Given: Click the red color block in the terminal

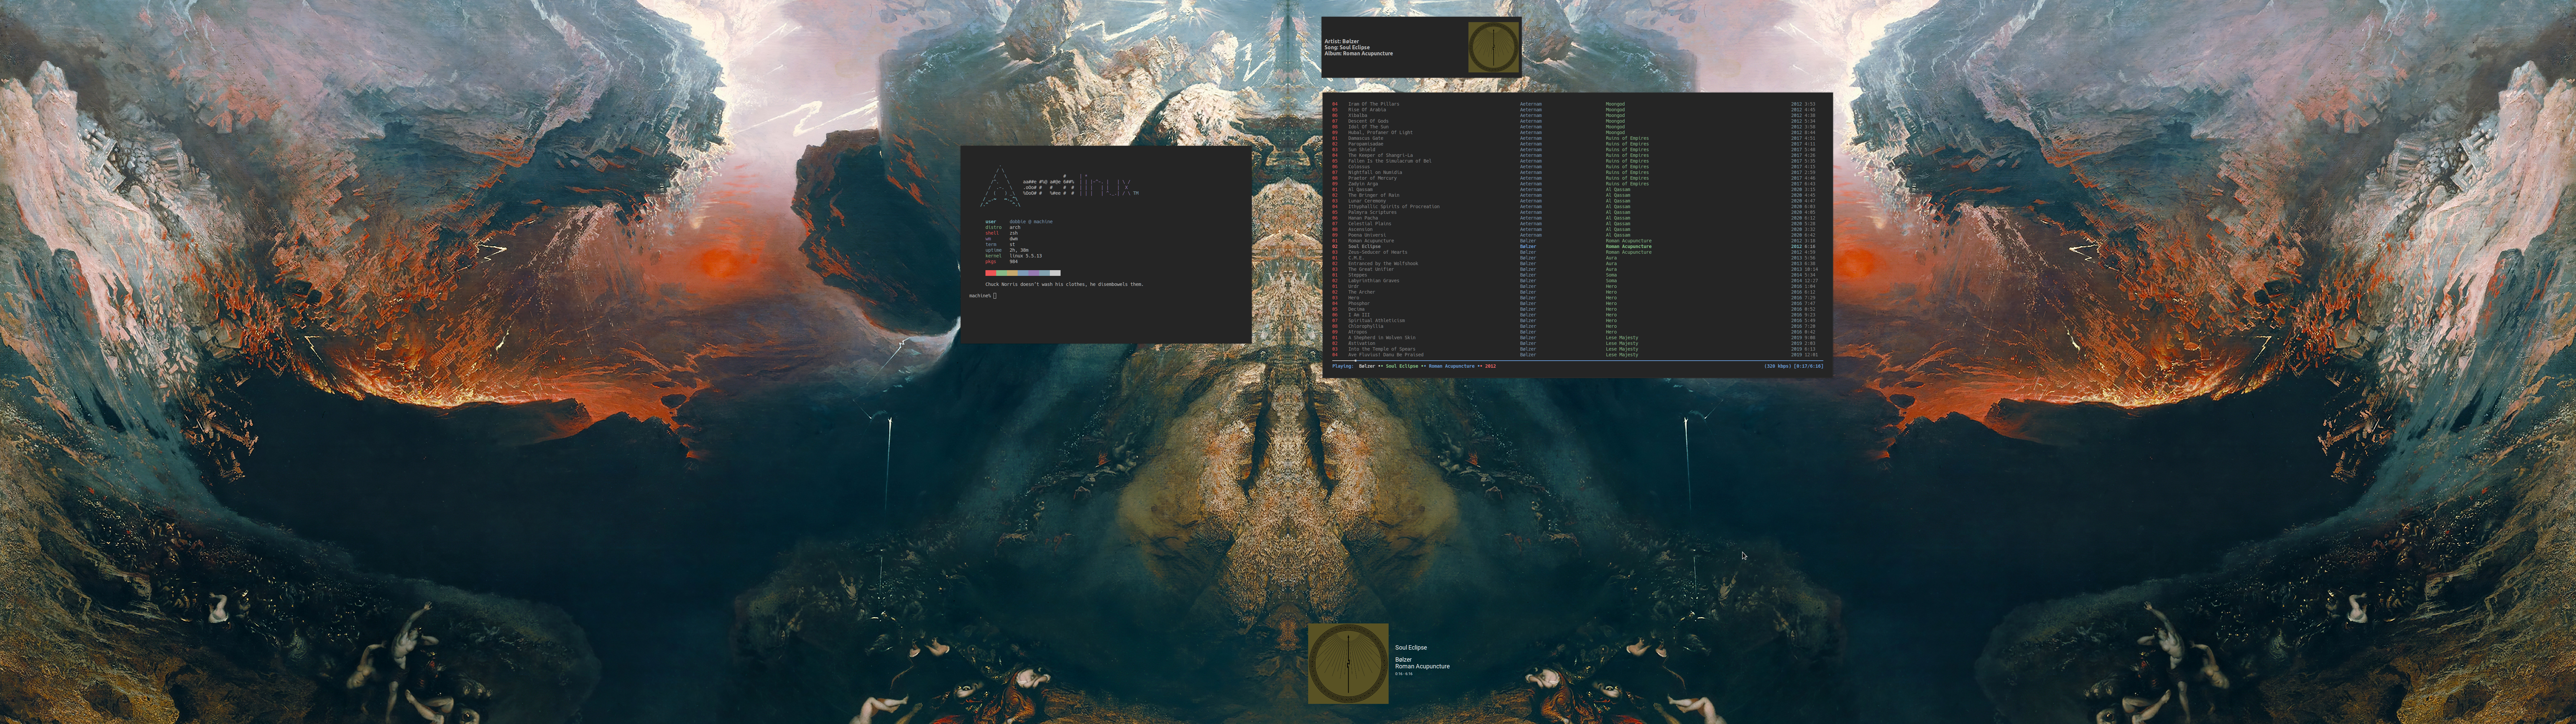Looking at the screenshot, I should pos(991,273).
